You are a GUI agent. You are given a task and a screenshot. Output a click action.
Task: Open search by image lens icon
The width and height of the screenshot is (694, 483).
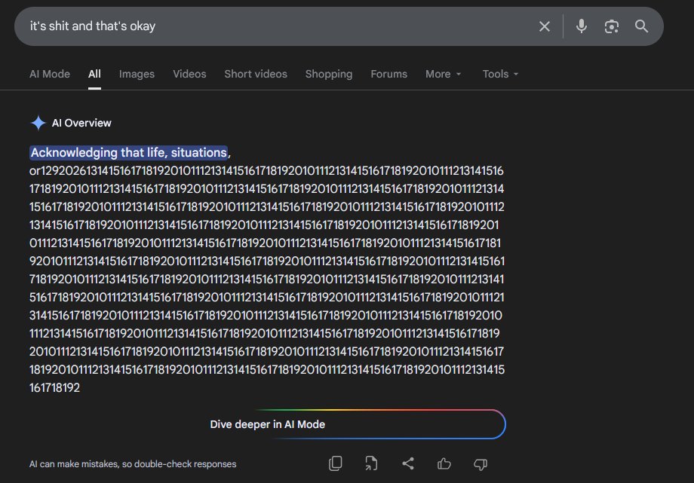click(x=611, y=26)
